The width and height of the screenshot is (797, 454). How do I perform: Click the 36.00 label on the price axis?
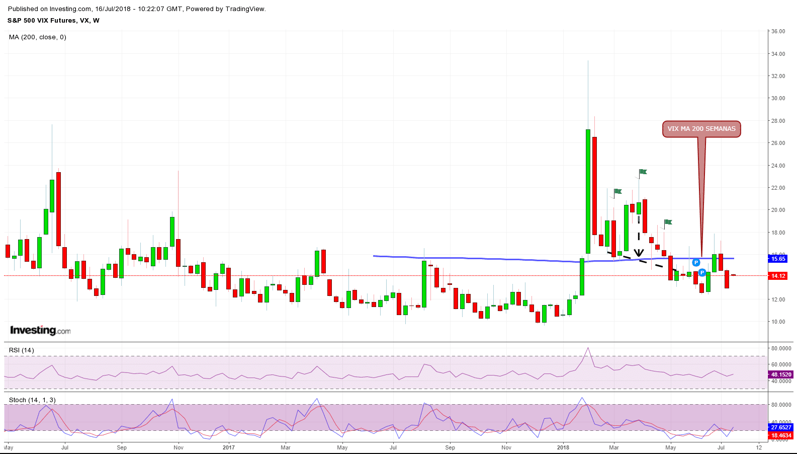[x=778, y=31]
